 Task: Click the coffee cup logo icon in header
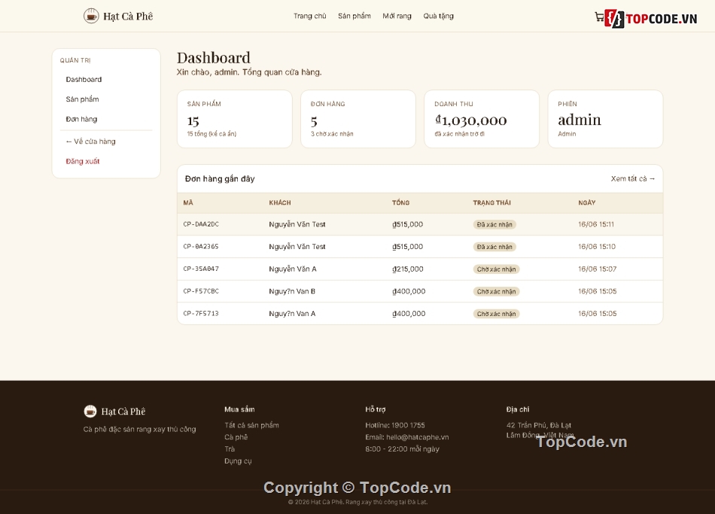click(91, 16)
